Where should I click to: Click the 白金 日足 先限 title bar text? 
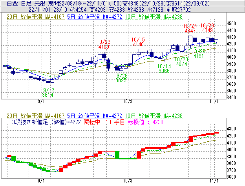tap(26, 3)
